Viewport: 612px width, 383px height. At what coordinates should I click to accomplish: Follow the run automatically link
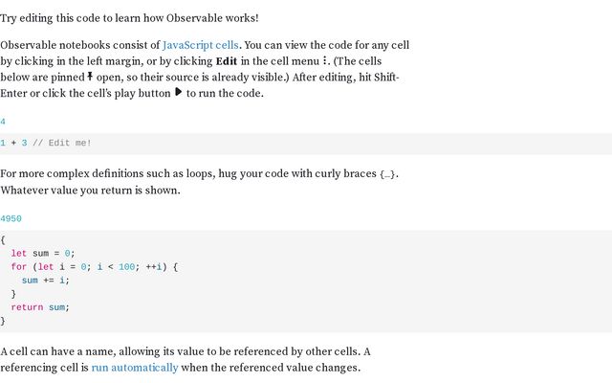(x=135, y=368)
